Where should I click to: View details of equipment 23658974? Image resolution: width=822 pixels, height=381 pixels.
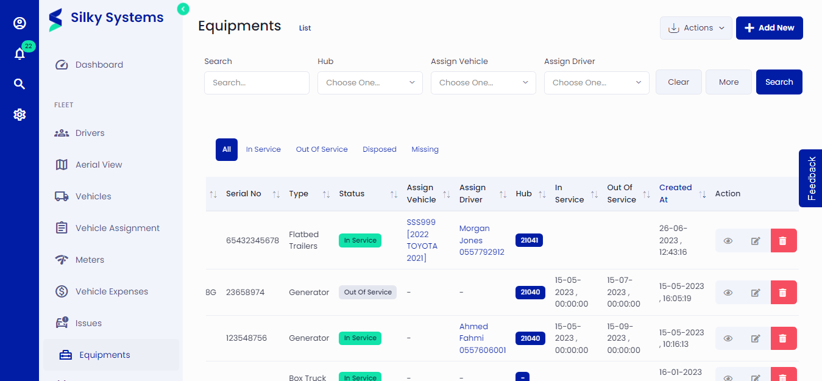pos(728,293)
